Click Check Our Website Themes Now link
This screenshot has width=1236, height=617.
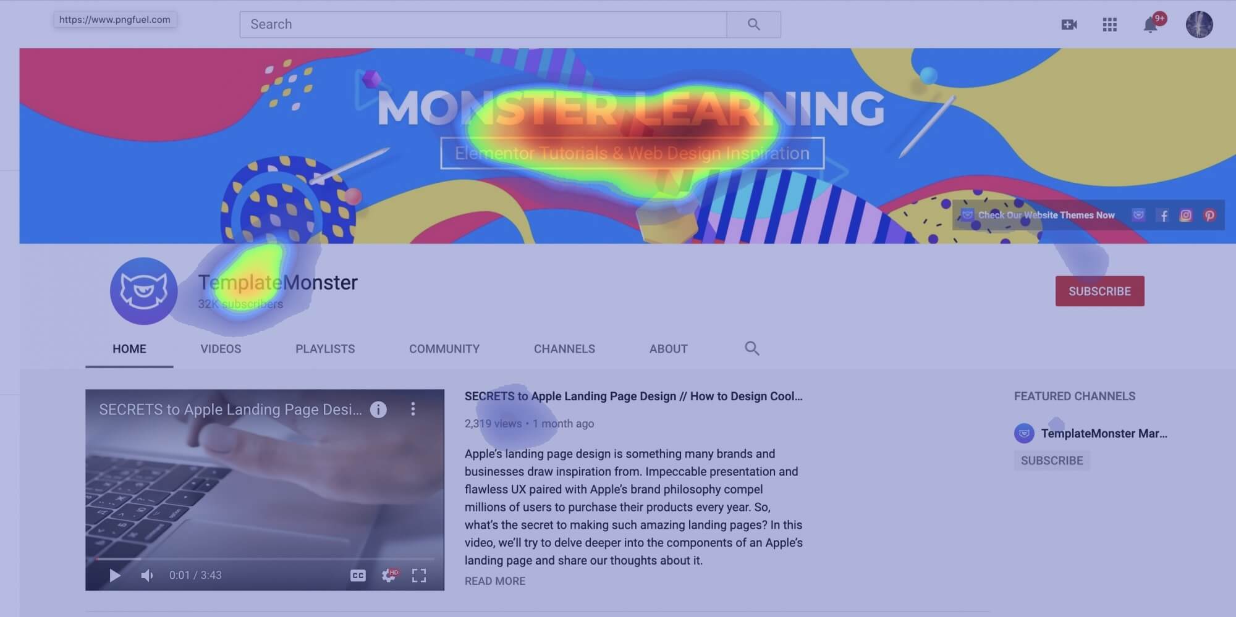click(1046, 216)
